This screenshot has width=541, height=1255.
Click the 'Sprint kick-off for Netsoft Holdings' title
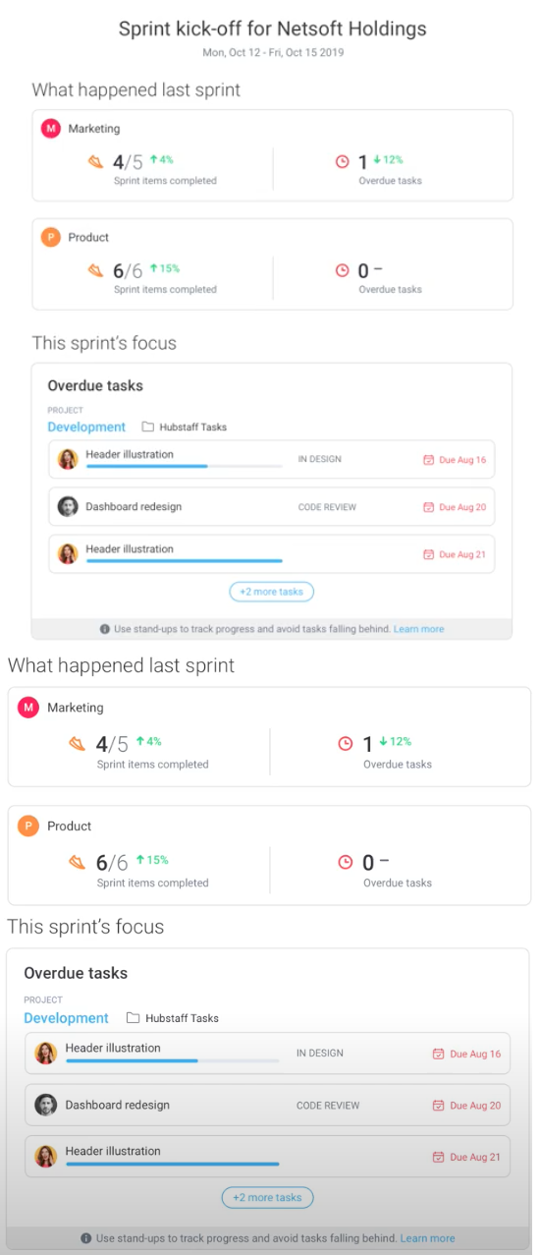pyautogui.click(x=273, y=29)
